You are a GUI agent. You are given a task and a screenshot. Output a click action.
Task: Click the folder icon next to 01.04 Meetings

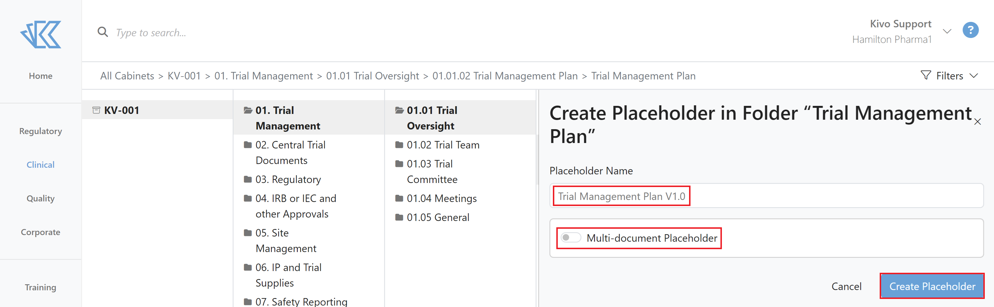tap(399, 198)
